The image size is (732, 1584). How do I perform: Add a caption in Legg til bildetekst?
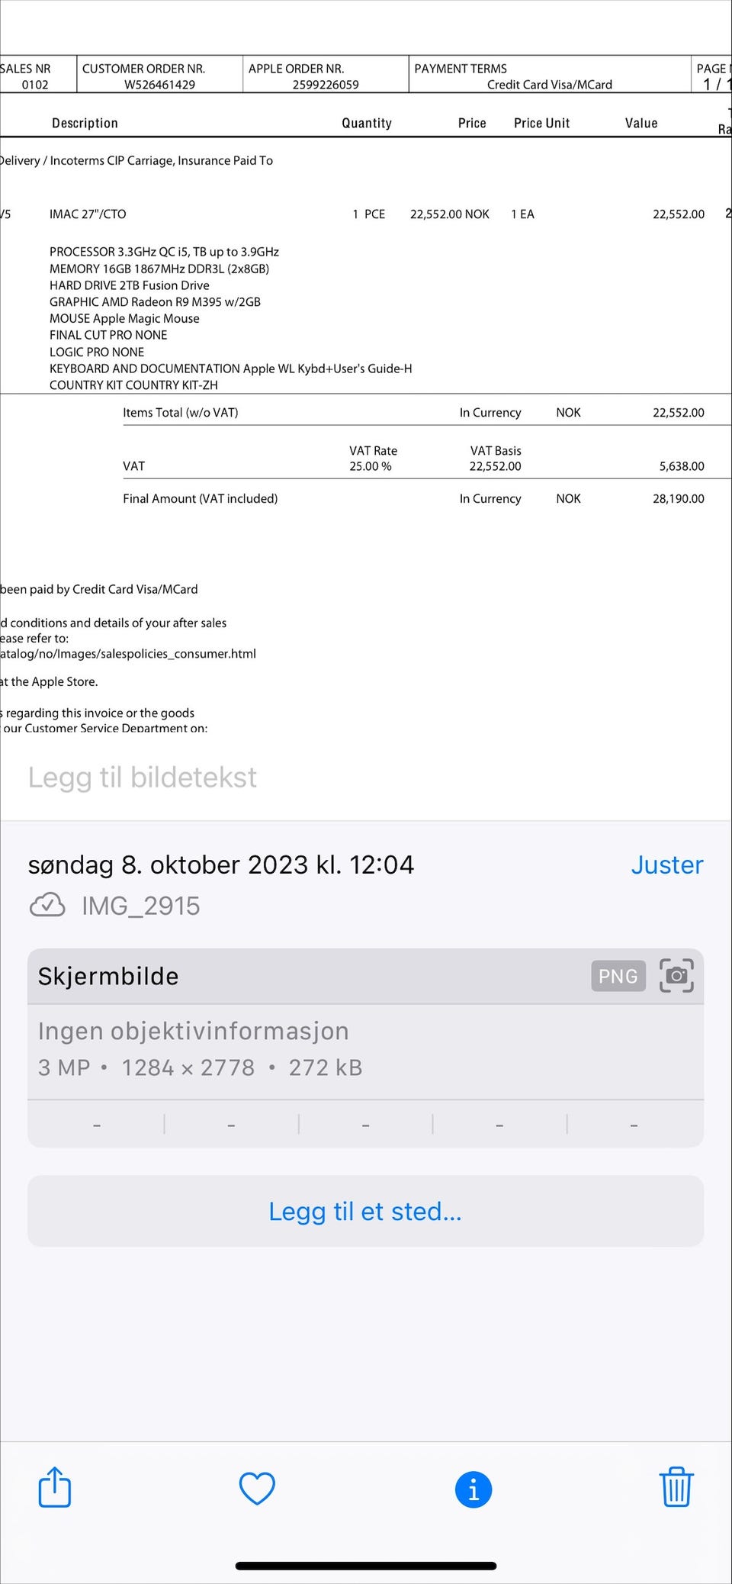(143, 777)
